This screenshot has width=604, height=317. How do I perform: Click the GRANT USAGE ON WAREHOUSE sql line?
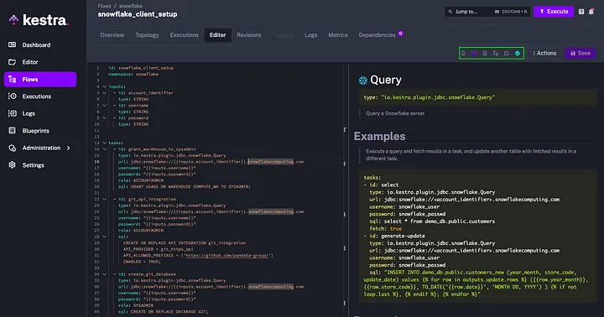[185, 186]
